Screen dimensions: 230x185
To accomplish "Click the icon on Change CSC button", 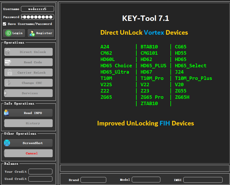I will tap(8, 83).
